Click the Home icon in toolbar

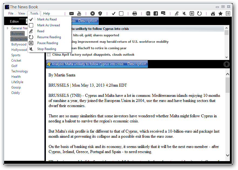(213, 14)
